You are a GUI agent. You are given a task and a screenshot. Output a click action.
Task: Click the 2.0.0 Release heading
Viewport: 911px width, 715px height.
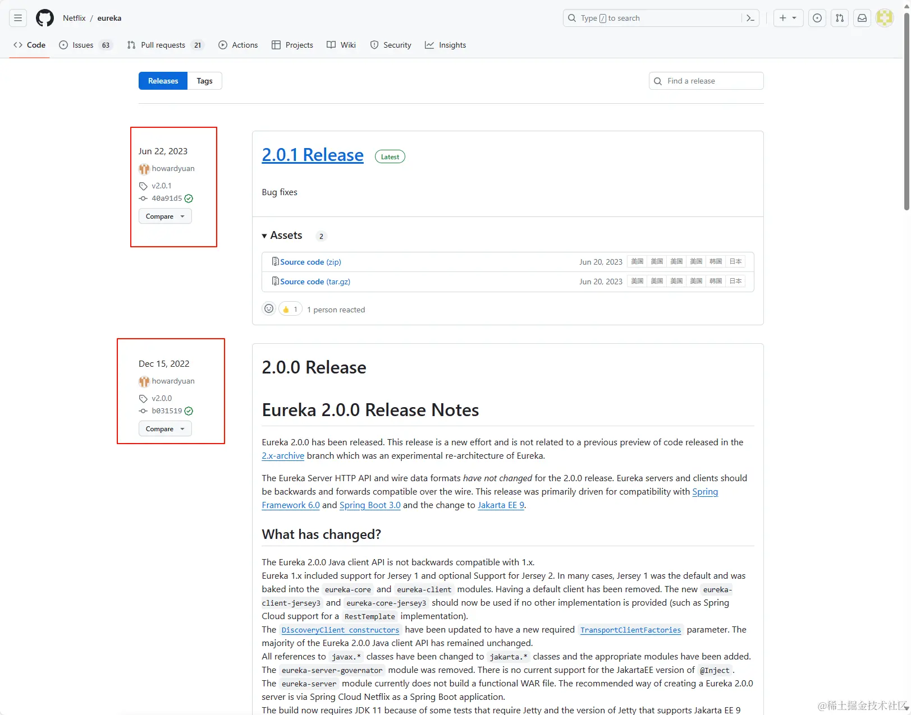tap(314, 367)
